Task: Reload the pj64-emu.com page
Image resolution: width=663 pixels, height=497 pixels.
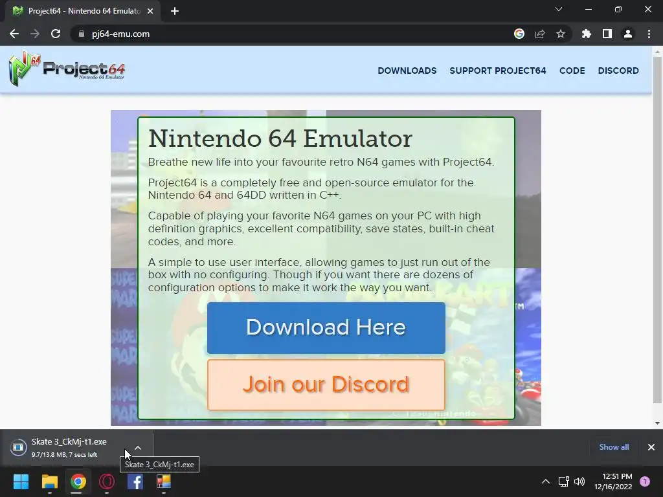Action: pos(56,34)
